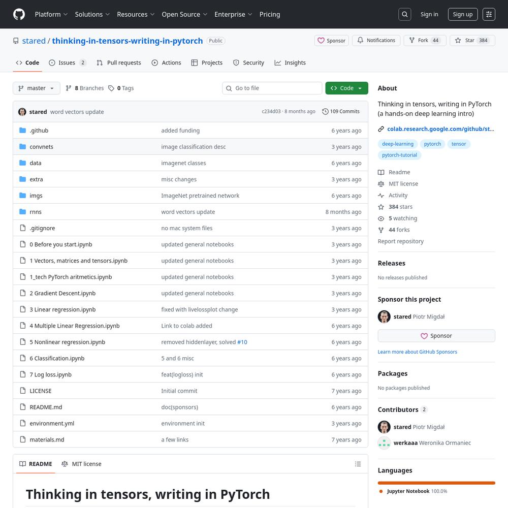Click the orange Languages bar
Image resolution: width=508 pixels, height=508 pixels.
(436, 483)
